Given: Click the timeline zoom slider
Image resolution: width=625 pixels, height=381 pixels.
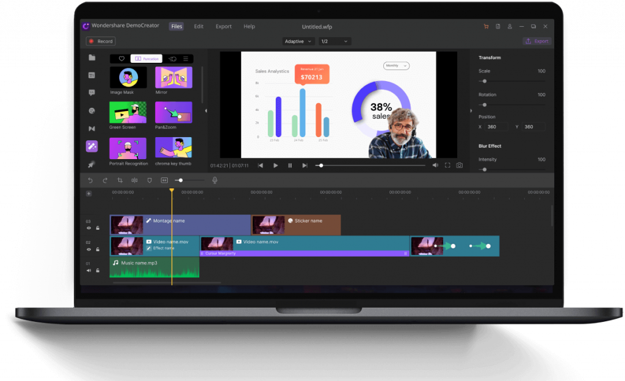Looking at the screenshot, I should [190, 180].
